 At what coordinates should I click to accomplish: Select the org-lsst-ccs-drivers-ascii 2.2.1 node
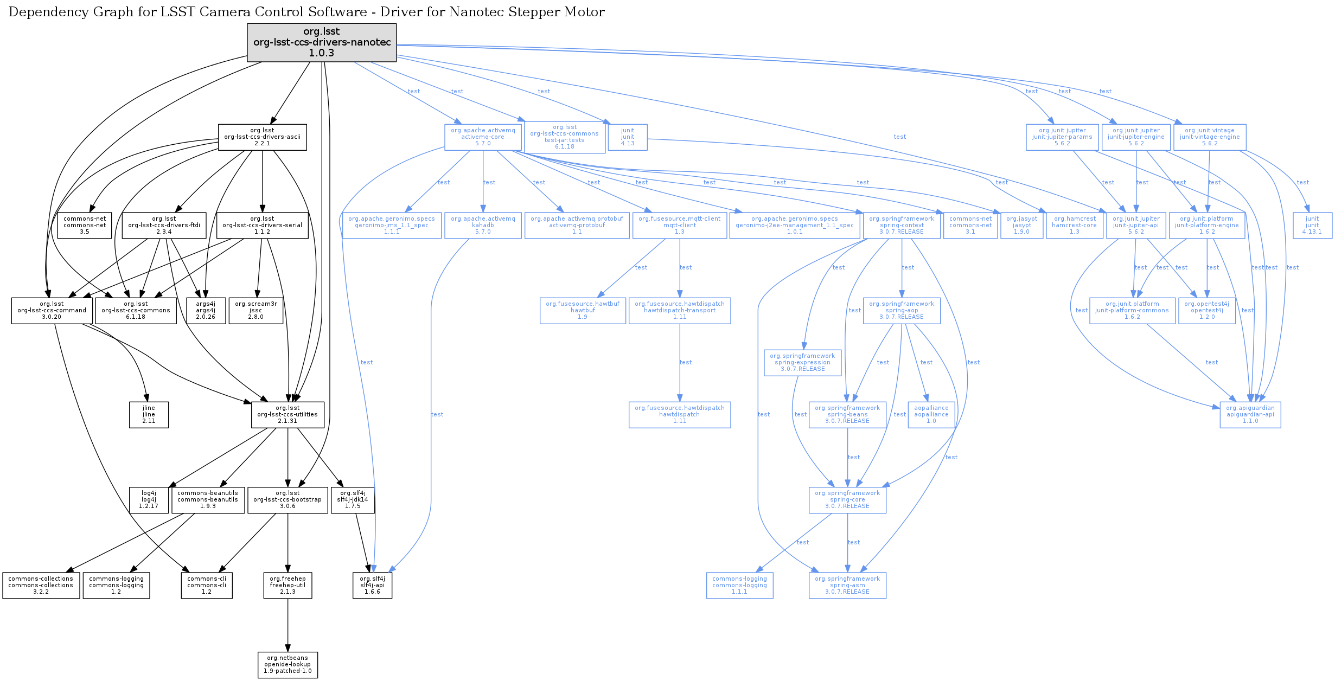tap(262, 137)
